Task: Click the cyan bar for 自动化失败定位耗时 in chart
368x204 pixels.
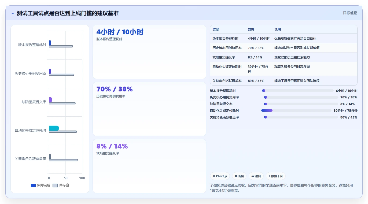Action: [54, 128]
